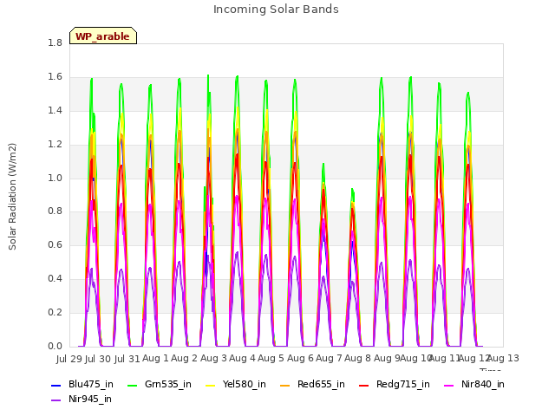Click the Jul 30 x-axis date label
Image resolution: width=555 pixels, height=416 pixels.
[98, 359]
